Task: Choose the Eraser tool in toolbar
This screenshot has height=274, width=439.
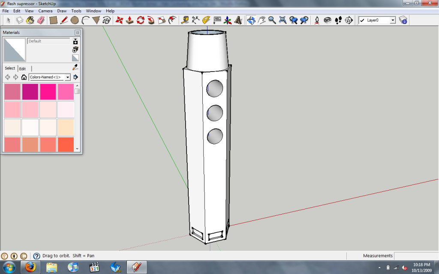Action: point(41,20)
